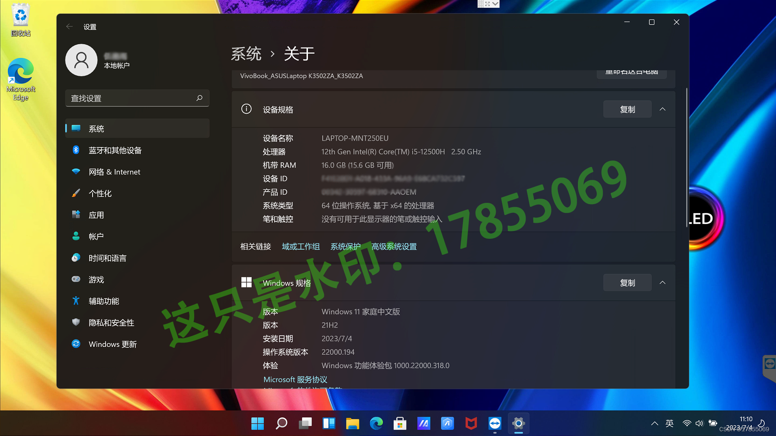
Task: Click the update arrows icon beside Windows 更新
Action: coord(76,344)
